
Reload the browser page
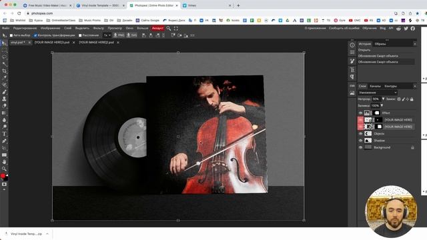19,13
